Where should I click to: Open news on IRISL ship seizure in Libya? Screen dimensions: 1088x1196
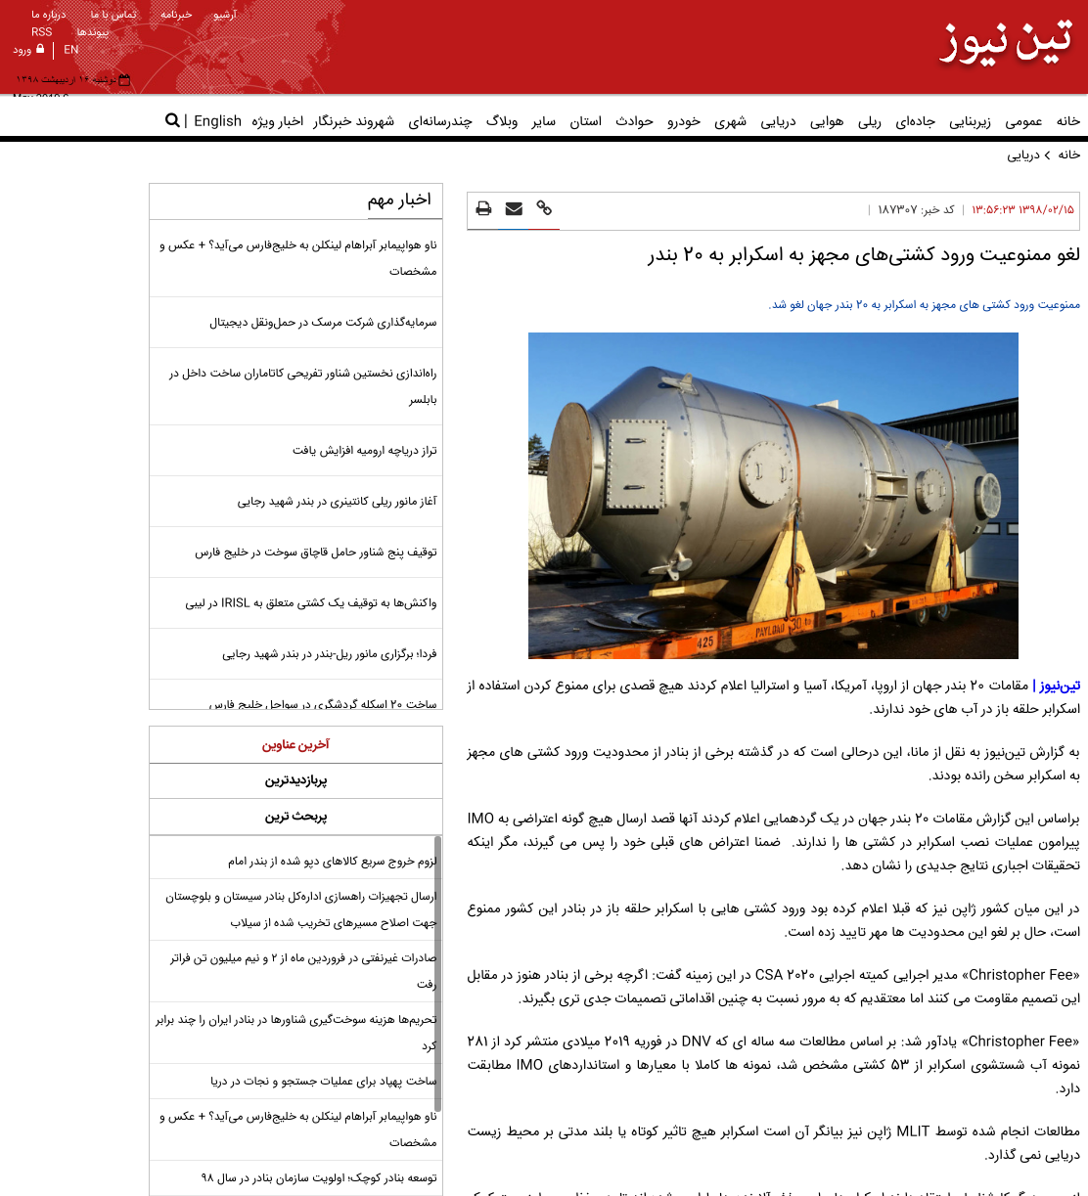click(311, 603)
